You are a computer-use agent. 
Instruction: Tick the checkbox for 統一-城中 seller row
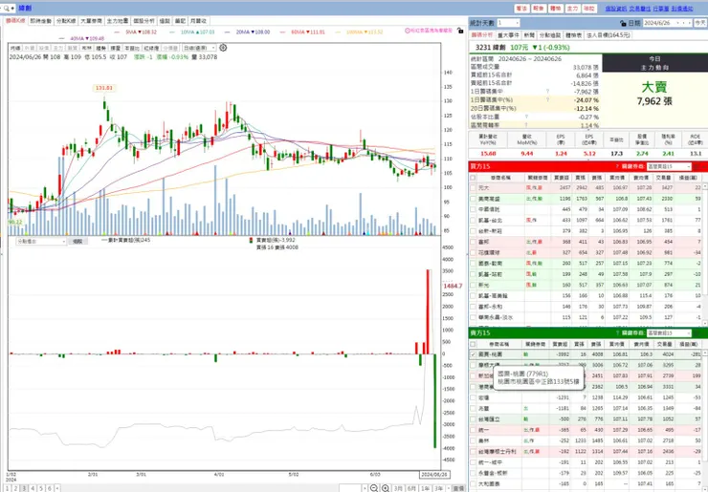click(x=473, y=462)
